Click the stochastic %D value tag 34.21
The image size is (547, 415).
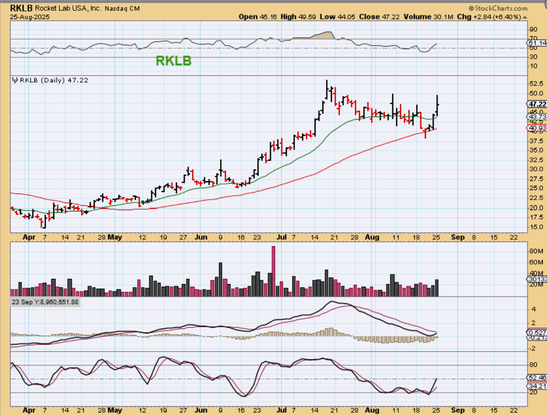point(537,386)
